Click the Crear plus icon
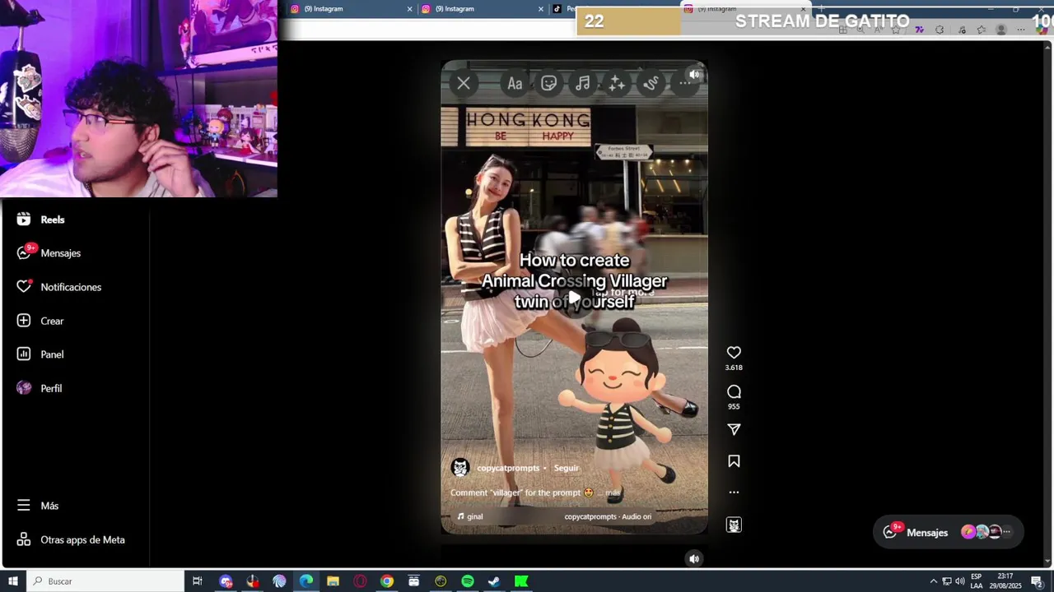The image size is (1054, 592). [x=24, y=321]
